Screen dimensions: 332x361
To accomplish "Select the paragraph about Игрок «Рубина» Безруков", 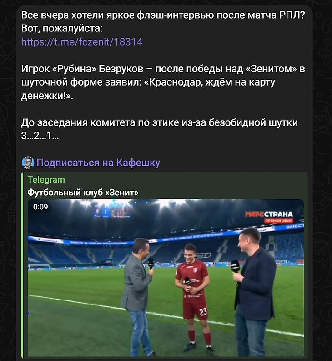I will point(163,82).
